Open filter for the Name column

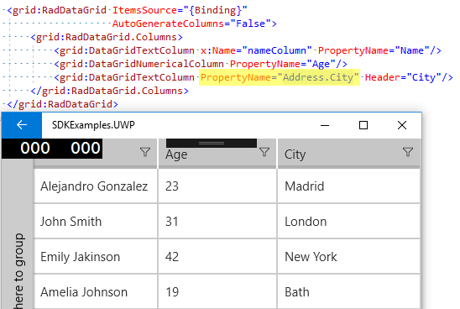[x=145, y=152]
